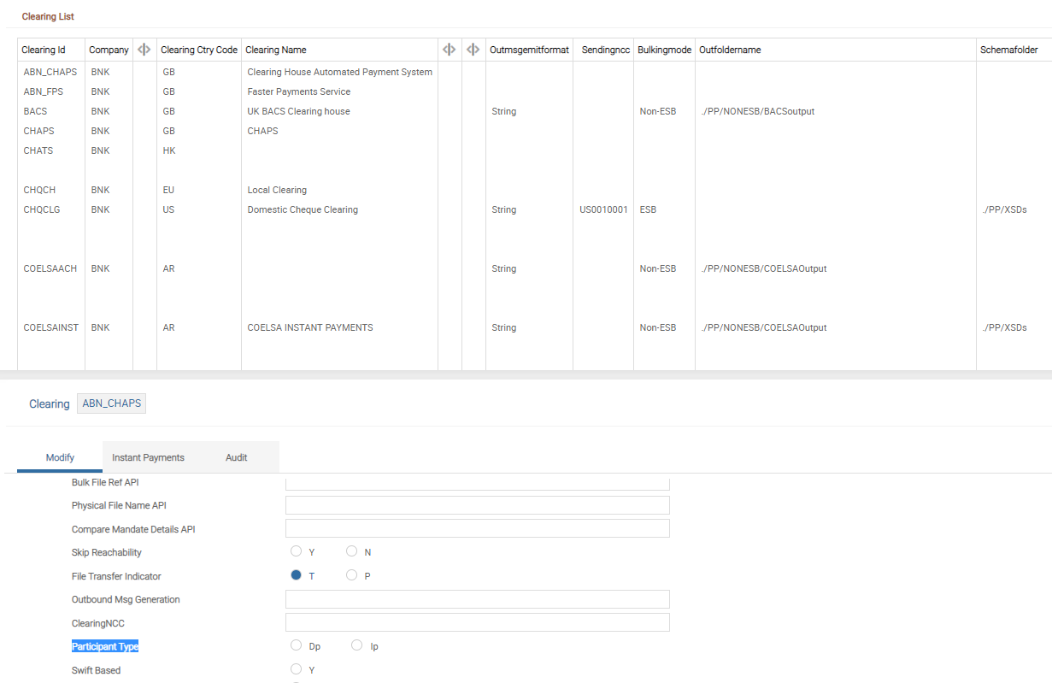The image size is (1052, 683).
Task: Click the Clearing Name column header
Action: click(276, 50)
